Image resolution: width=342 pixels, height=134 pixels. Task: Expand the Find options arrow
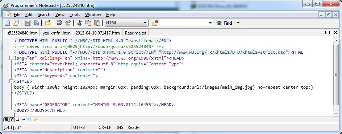coord(238,23)
